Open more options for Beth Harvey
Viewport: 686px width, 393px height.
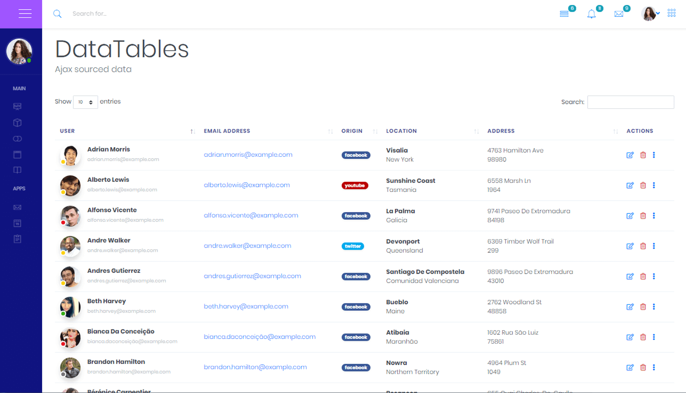(x=654, y=307)
